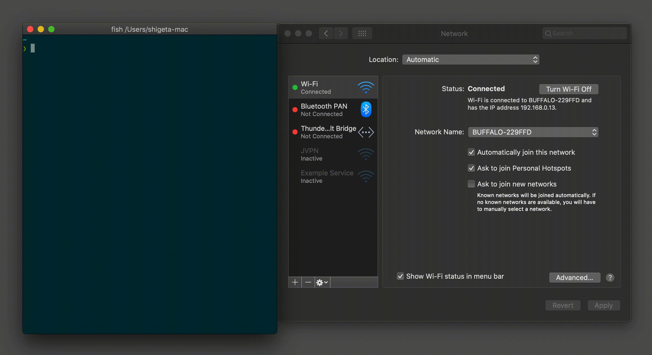Click the remove service minus icon
This screenshot has width=652, height=355.
pos(308,282)
